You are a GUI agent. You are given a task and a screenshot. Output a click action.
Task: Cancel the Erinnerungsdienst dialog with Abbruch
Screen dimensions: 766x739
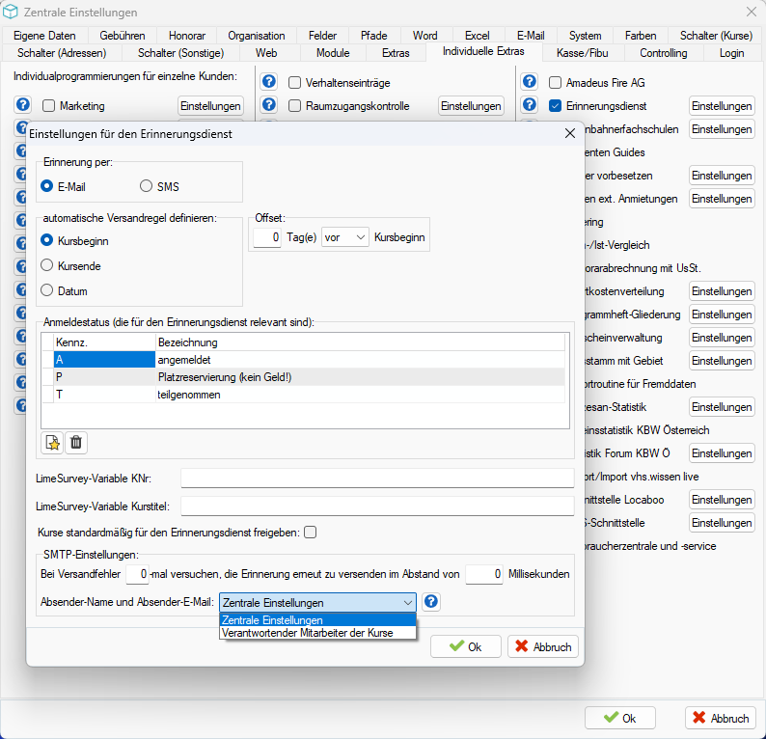tap(543, 646)
